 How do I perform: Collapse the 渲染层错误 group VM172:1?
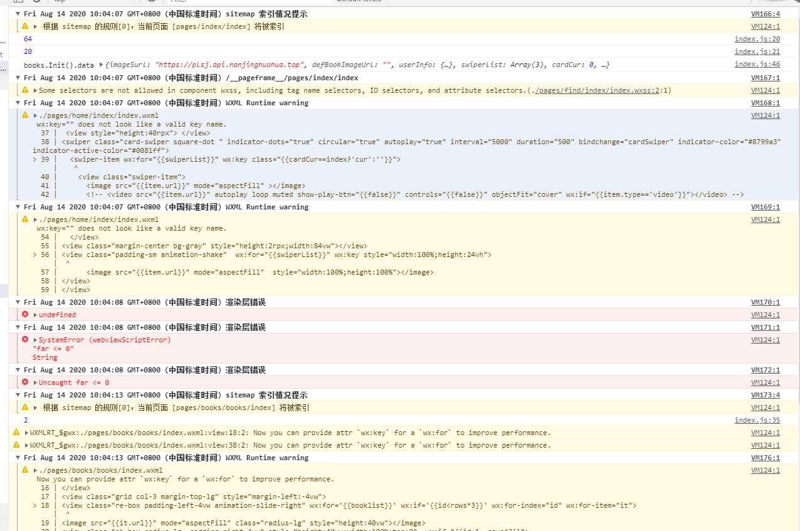pyautogui.click(x=18, y=370)
